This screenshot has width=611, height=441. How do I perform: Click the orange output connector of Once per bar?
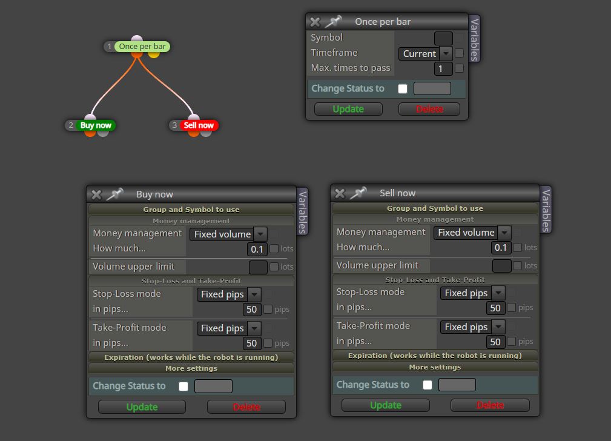[136, 55]
